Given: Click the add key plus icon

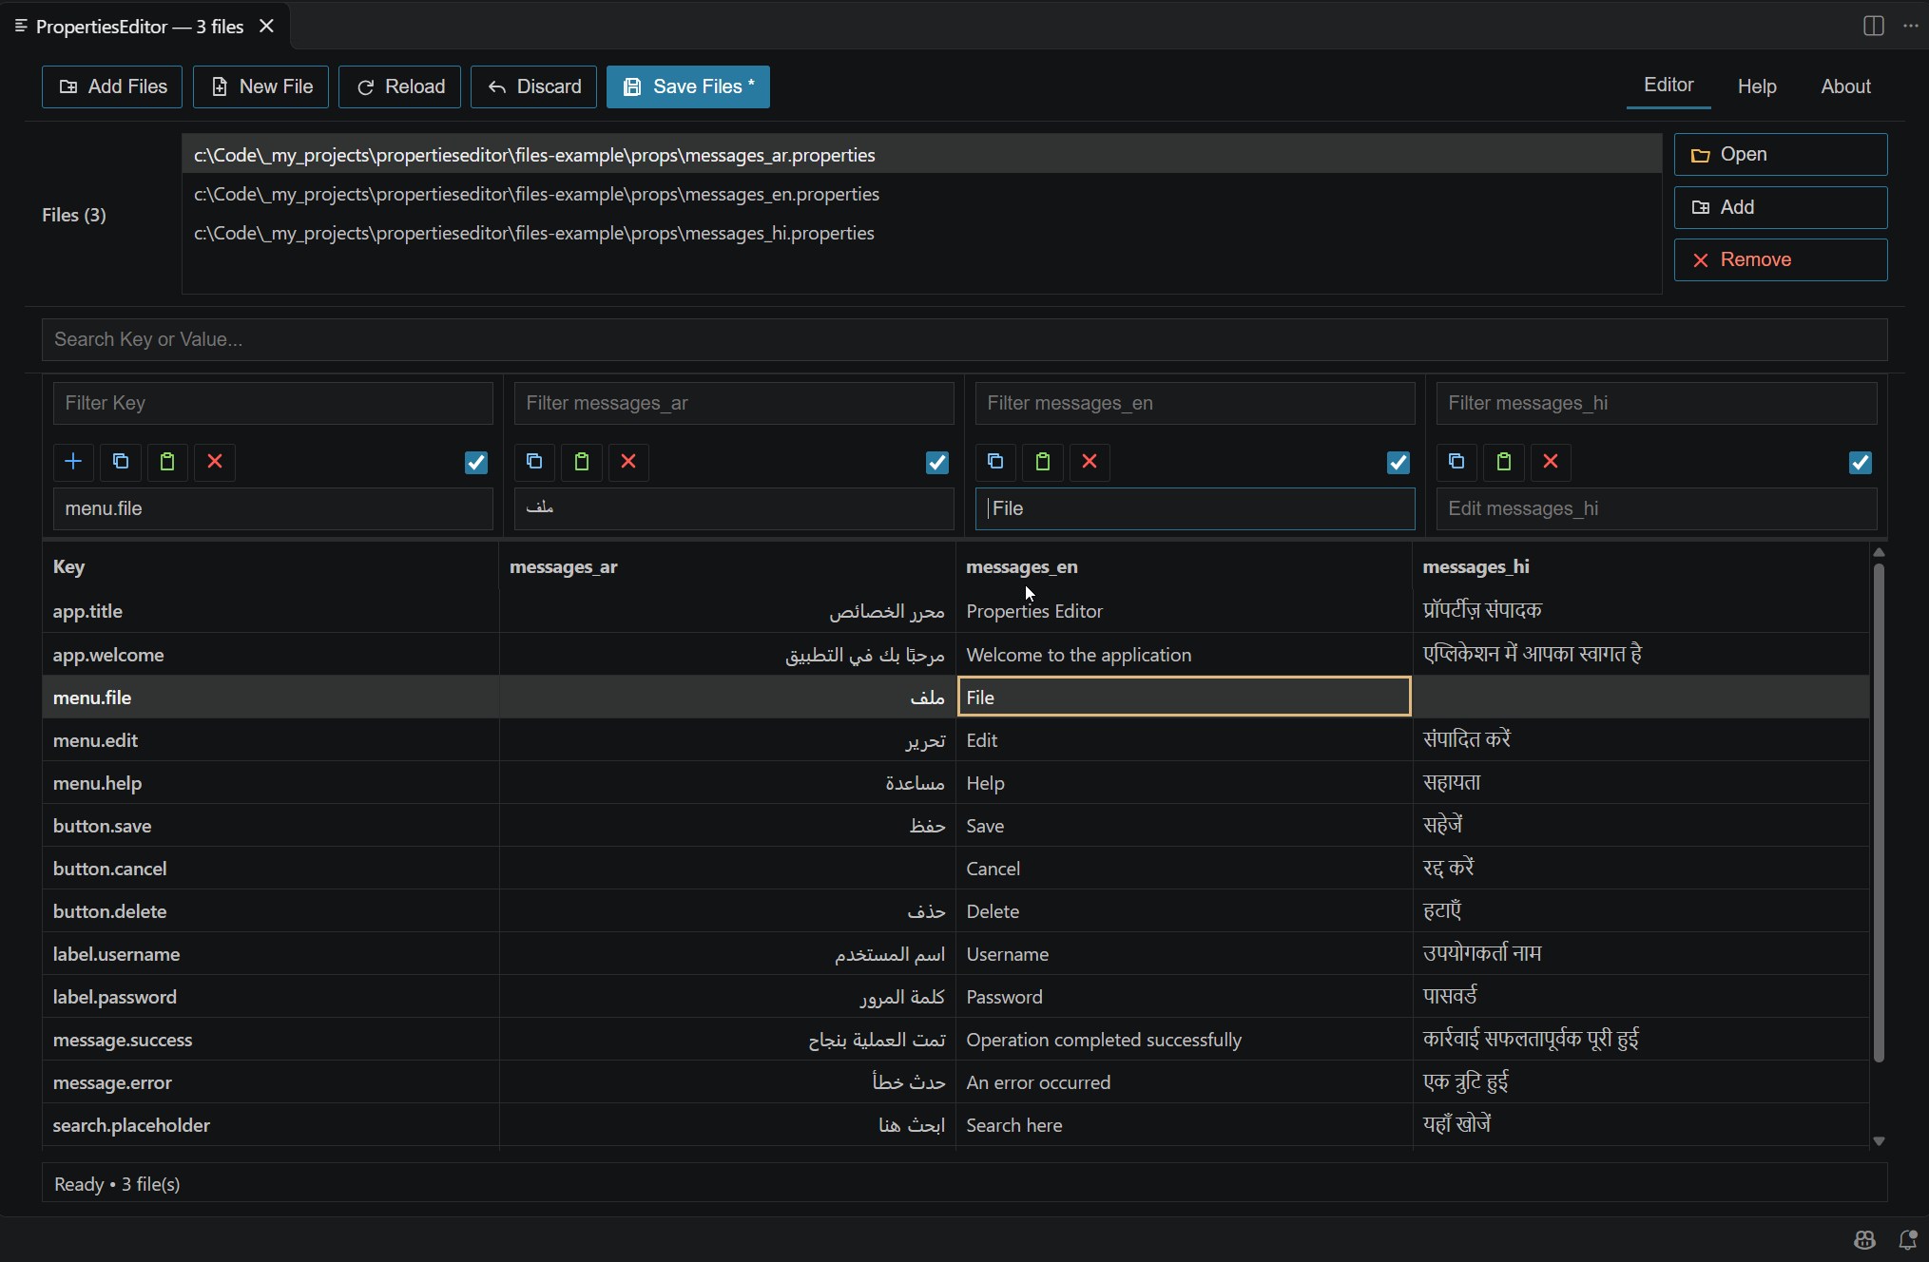Looking at the screenshot, I should [73, 462].
